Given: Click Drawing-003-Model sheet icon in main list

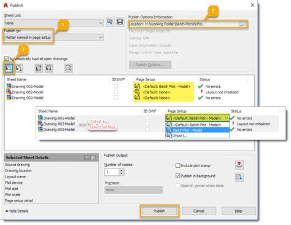Looking at the screenshot, I should 9,98.
